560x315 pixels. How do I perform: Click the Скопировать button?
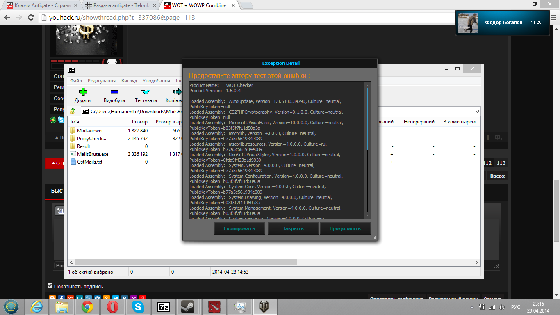point(239,228)
